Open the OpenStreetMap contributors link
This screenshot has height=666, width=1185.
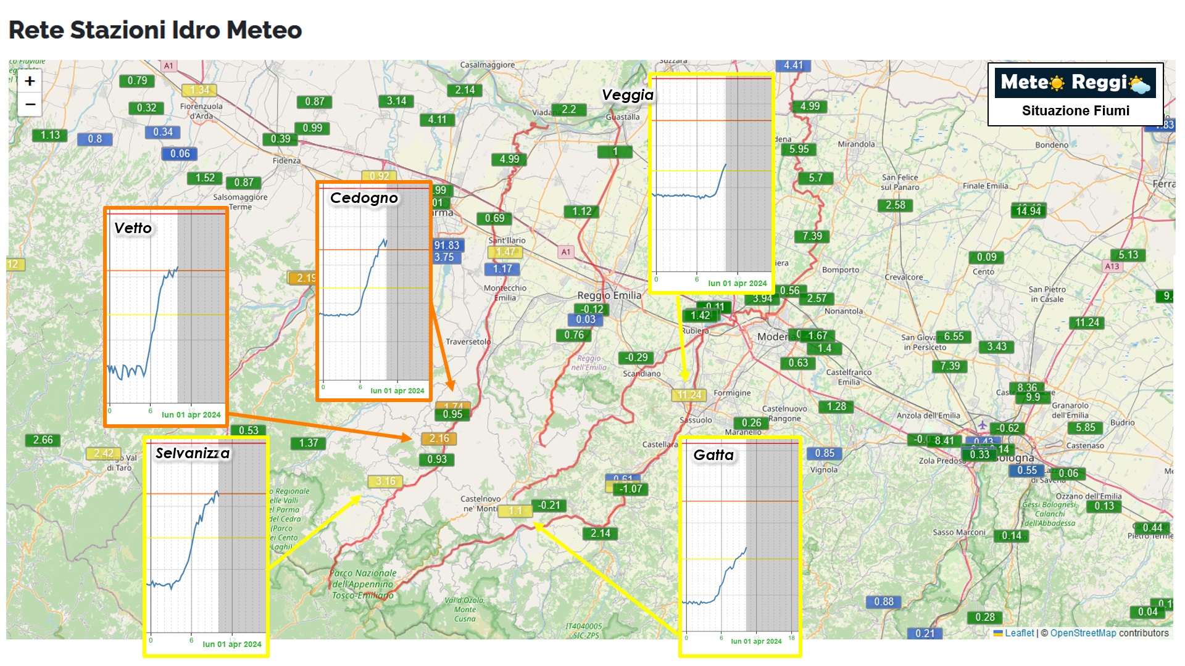(1083, 633)
